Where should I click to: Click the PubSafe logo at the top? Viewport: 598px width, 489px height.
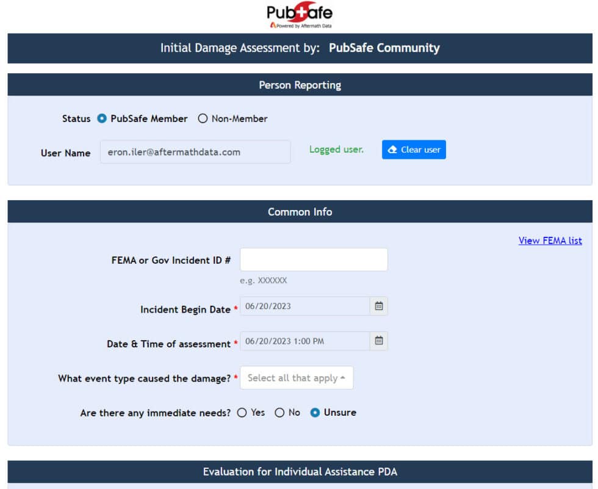[299, 13]
